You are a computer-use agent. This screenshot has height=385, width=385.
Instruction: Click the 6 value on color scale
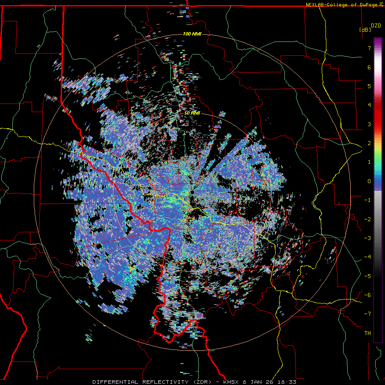[x=369, y=67]
